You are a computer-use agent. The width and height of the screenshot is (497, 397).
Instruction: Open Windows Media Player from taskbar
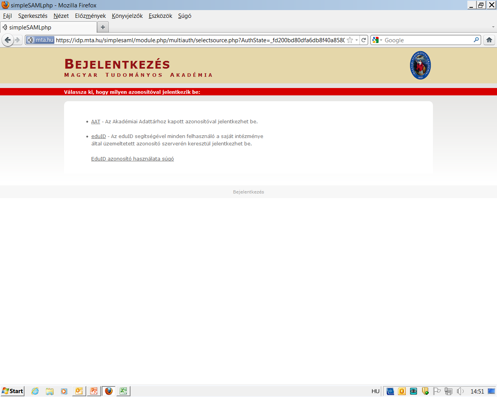coord(64,391)
